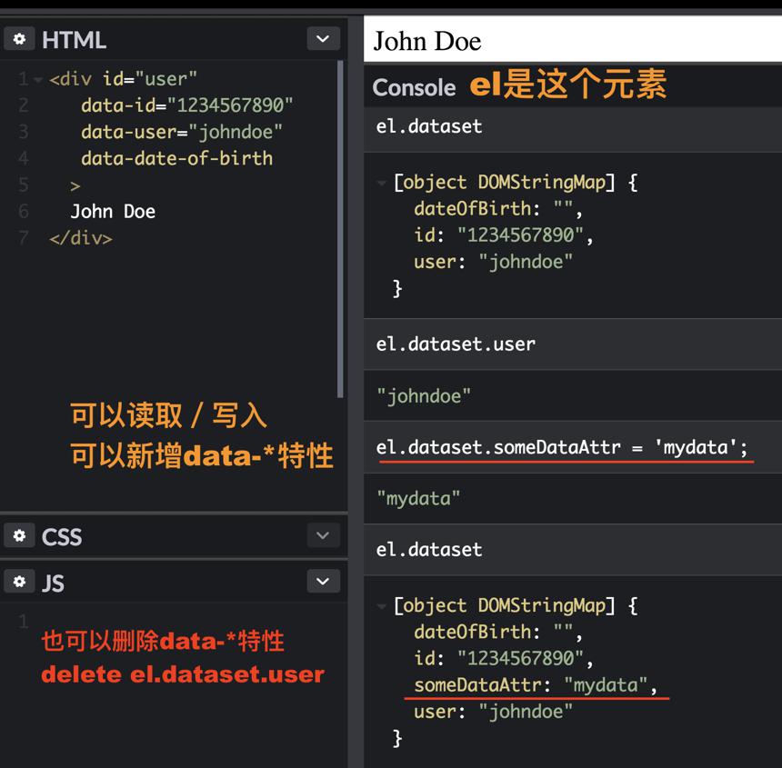This screenshot has height=768, width=782.
Task: Click the John Doe preview output text
Action: coord(427,41)
